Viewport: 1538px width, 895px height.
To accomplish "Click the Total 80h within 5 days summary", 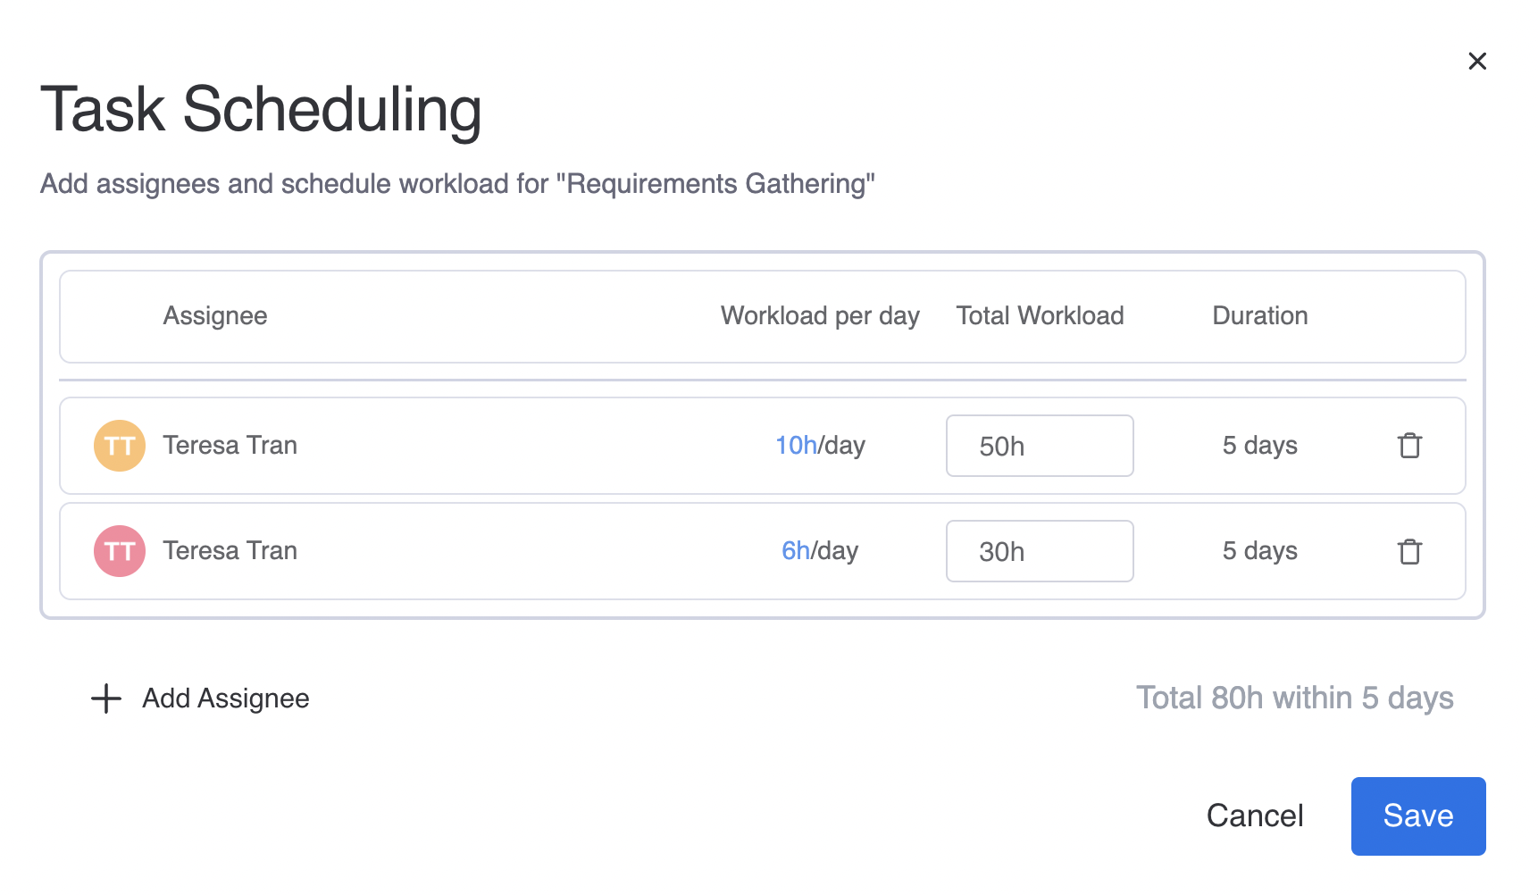I will click(x=1294, y=698).
